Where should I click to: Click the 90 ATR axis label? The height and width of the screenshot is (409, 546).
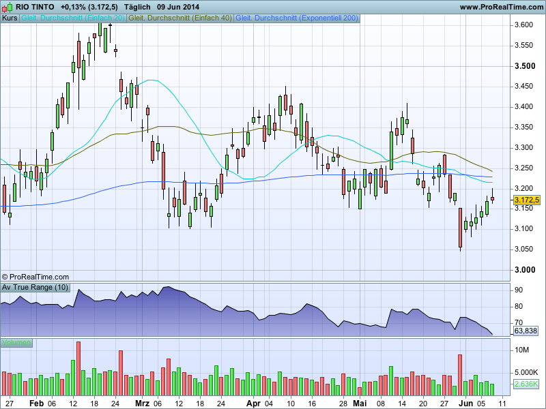519,290
